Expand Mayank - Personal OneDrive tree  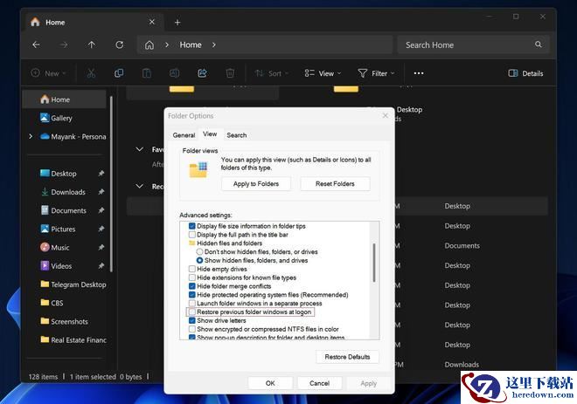coord(31,136)
